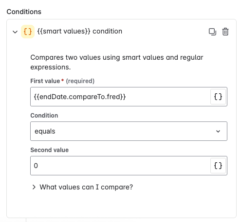Open the Condition dropdown showing equals
241x222 pixels.
tap(129, 131)
